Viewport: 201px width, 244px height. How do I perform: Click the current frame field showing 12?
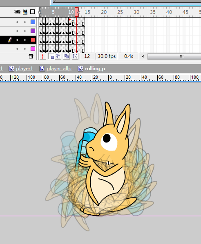coord(87,56)
